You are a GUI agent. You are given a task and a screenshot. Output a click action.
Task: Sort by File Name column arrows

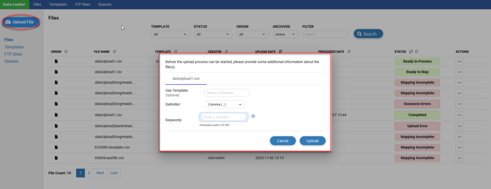[114, 52]
